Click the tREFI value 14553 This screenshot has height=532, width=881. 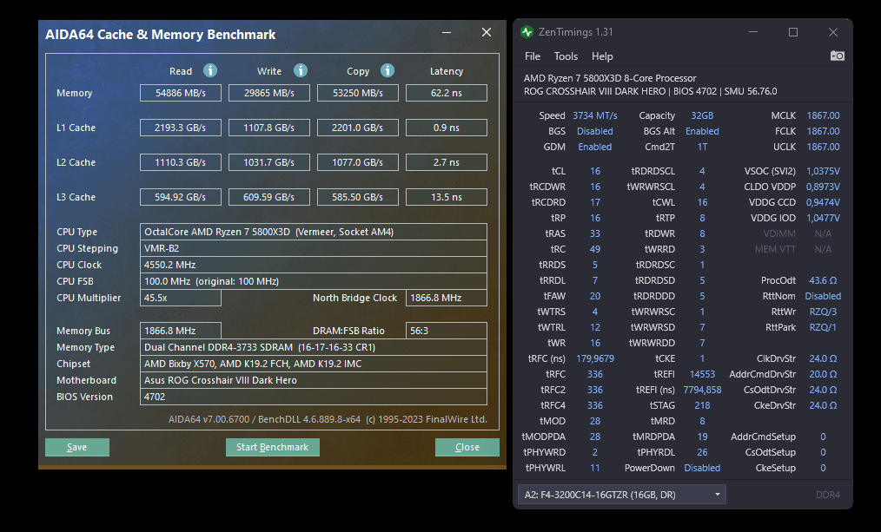[702, 374]
